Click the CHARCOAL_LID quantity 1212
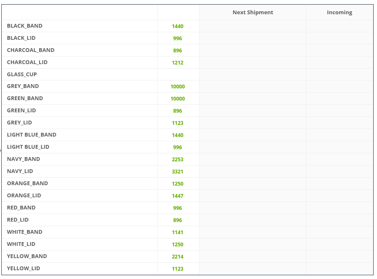This screenshot has height=279, width=377. pos(178,63)
